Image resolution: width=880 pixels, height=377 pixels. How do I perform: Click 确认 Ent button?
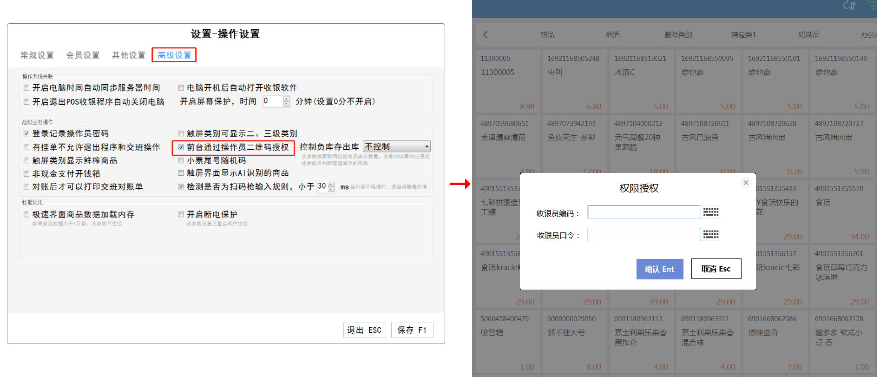point(659,269)
